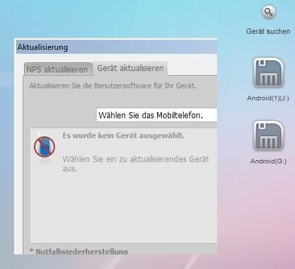This screenshot has height=269, width=295.
Task: Click the Android(1)(J:) text label
Action: click(268, 98)
